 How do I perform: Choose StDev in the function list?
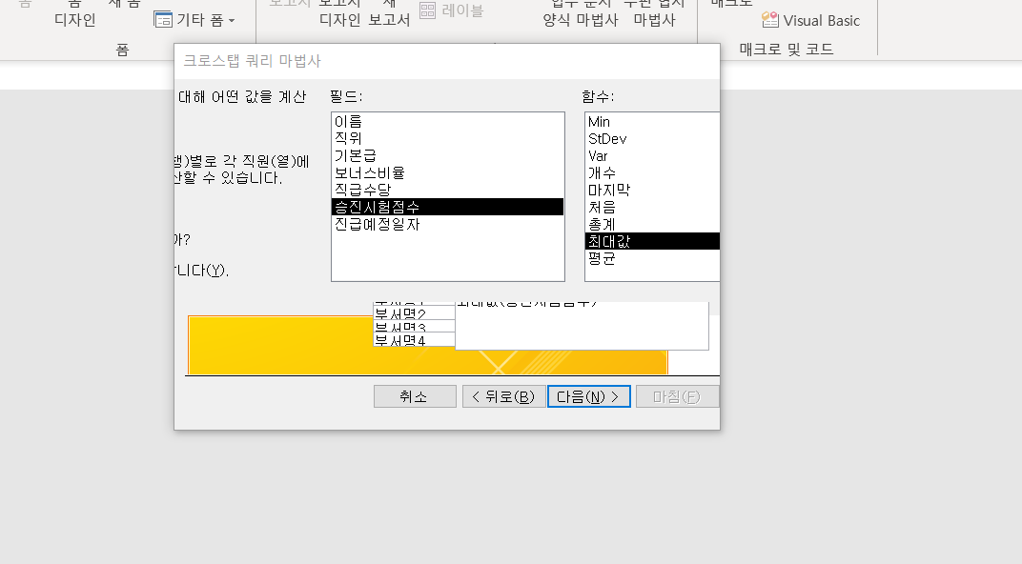(607, 139)
